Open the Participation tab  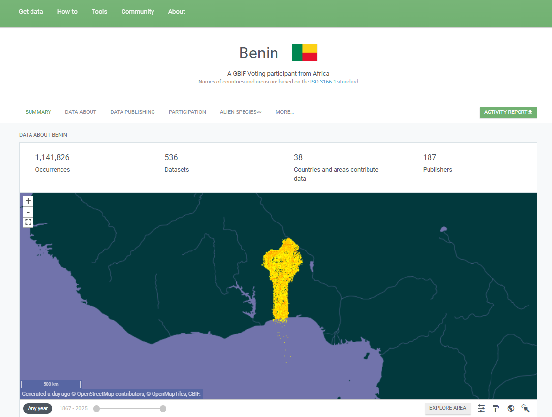(187, 112)
